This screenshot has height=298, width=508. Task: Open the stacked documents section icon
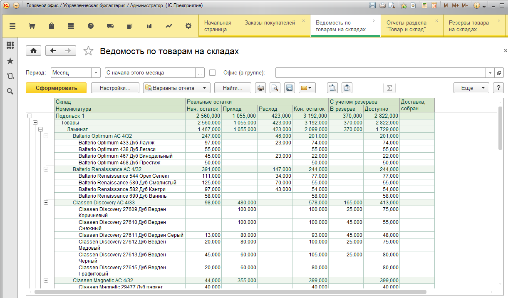(129, 26)
